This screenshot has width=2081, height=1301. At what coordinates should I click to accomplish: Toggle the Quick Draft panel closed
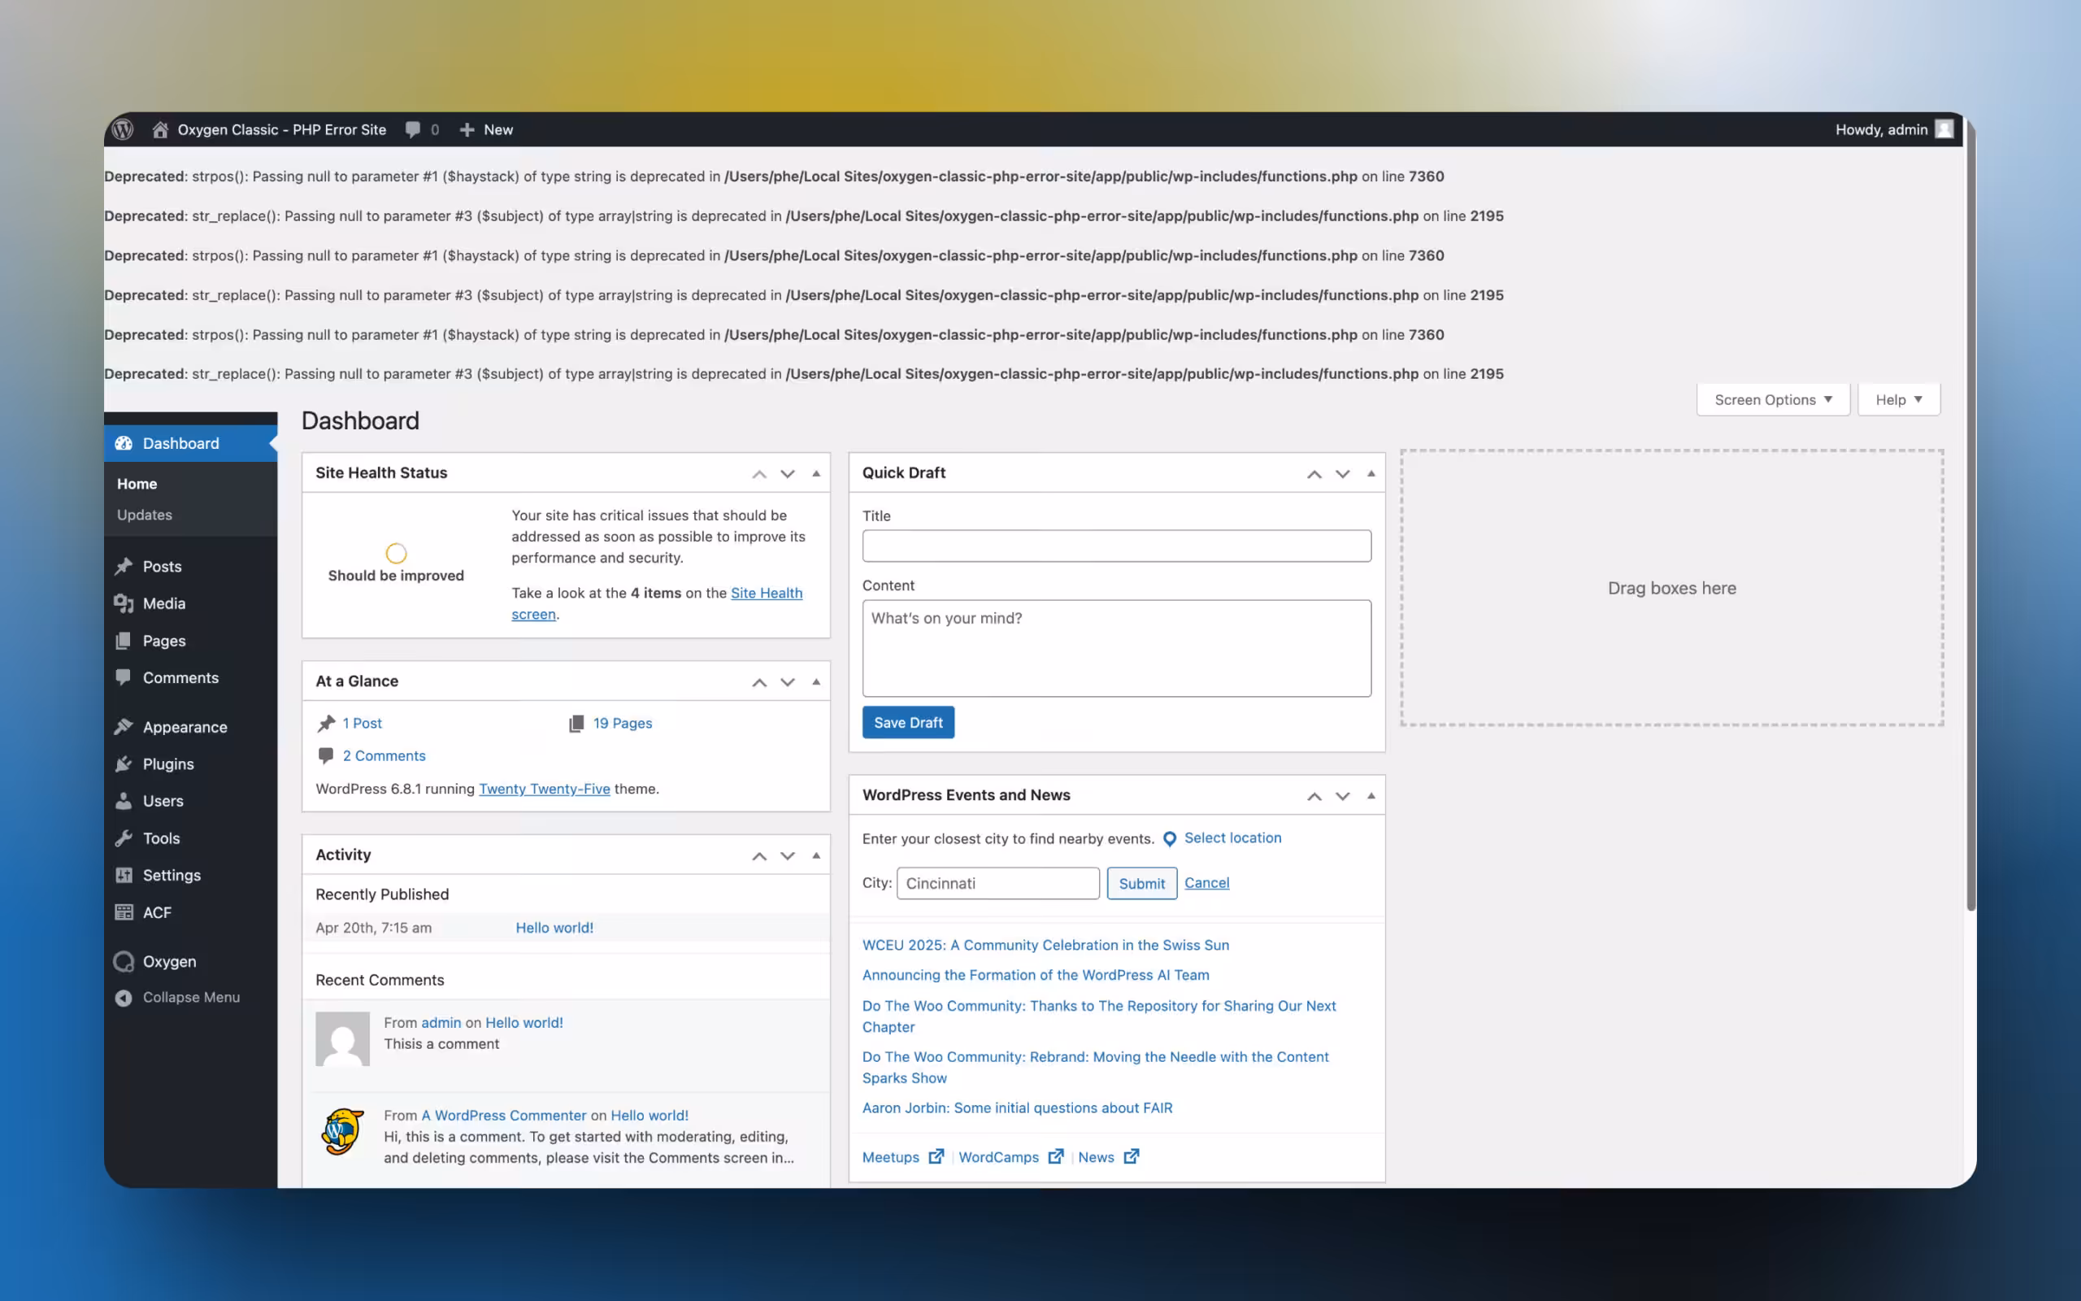(1371, 473)
